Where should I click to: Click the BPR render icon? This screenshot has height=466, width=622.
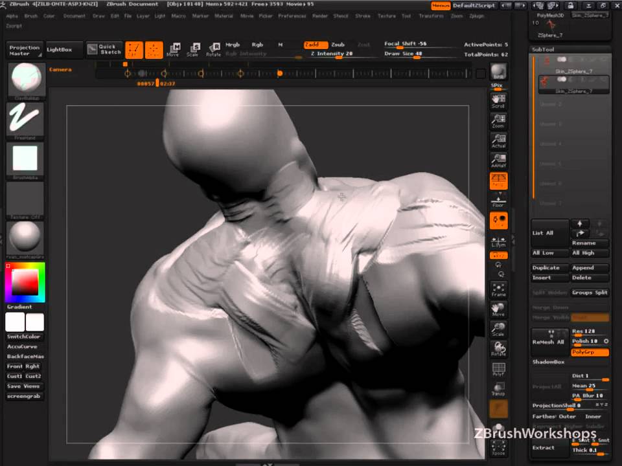(499, 72)
